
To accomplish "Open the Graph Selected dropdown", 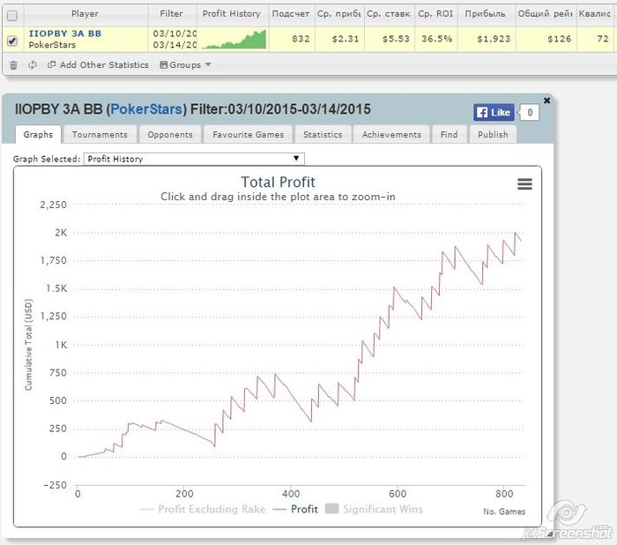I will 194,159.
